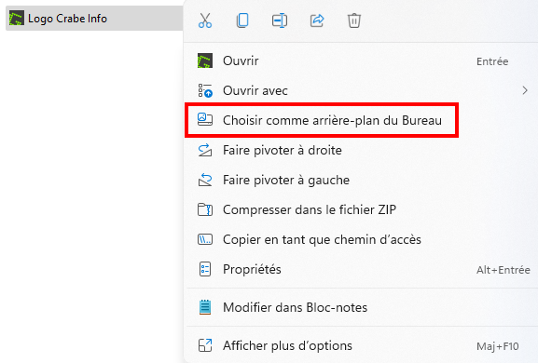Click the Bloc-notes notepad icon
This screenshot has width=538, height=363.
(205, 307)
